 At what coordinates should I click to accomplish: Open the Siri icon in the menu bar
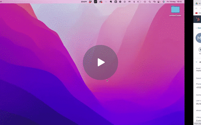164,2
